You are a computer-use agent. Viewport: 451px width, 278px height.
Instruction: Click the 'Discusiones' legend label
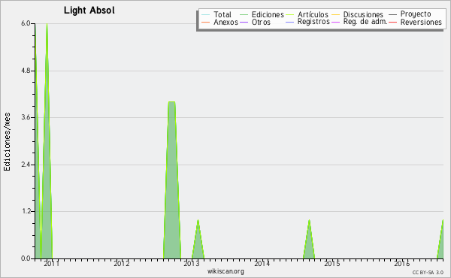point(363,14)
